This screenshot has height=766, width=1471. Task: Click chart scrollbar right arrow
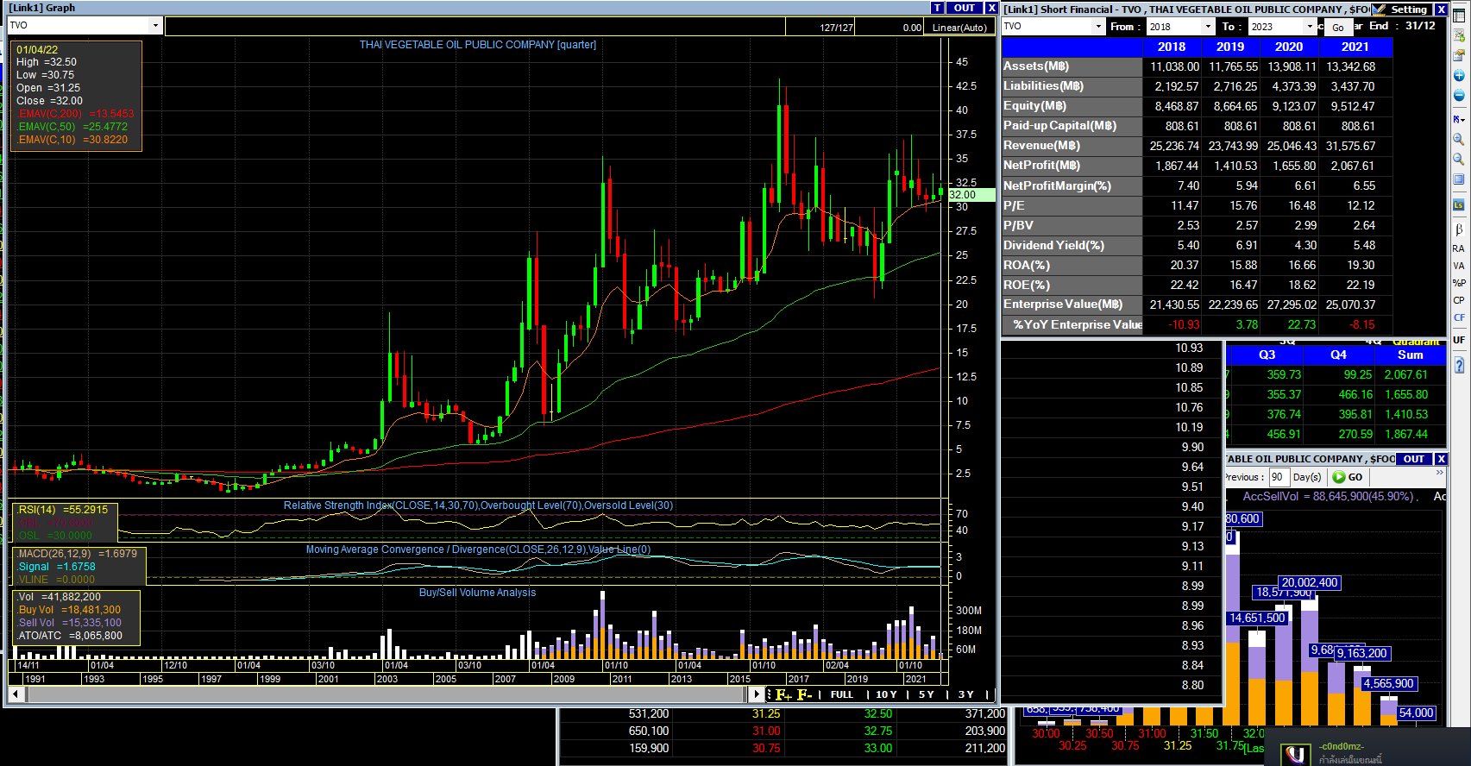(x=757, y=694)
